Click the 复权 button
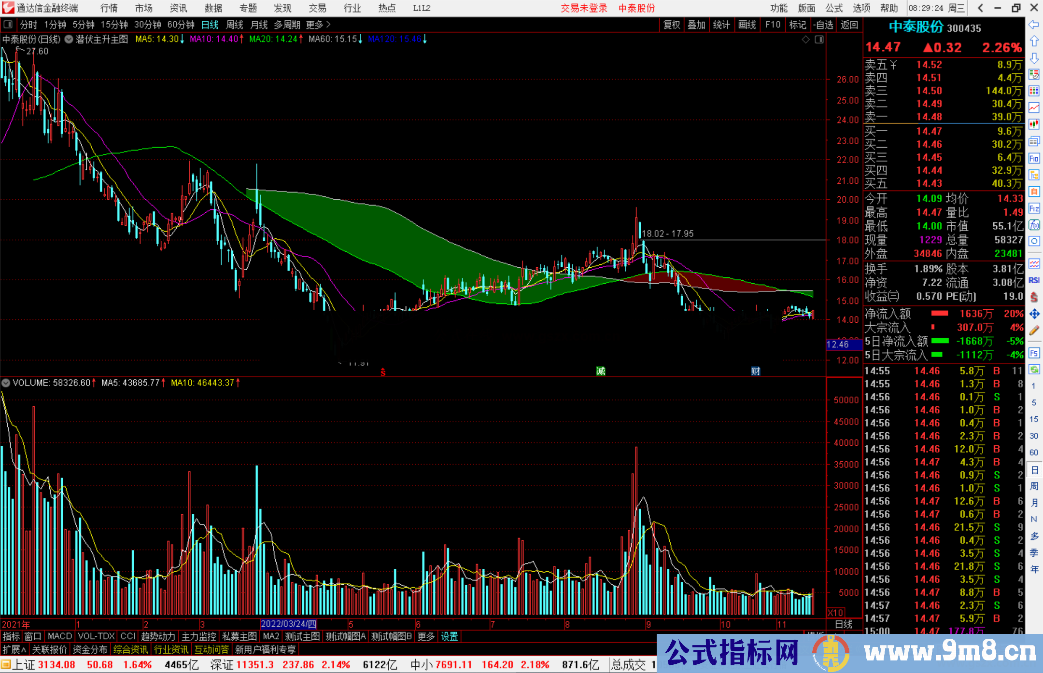This screenshot has height=673, width=1043. pyautogui.click(x=672, y=25)
